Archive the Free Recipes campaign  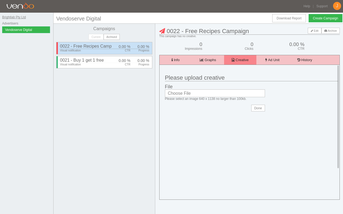[x=331, y=31]
